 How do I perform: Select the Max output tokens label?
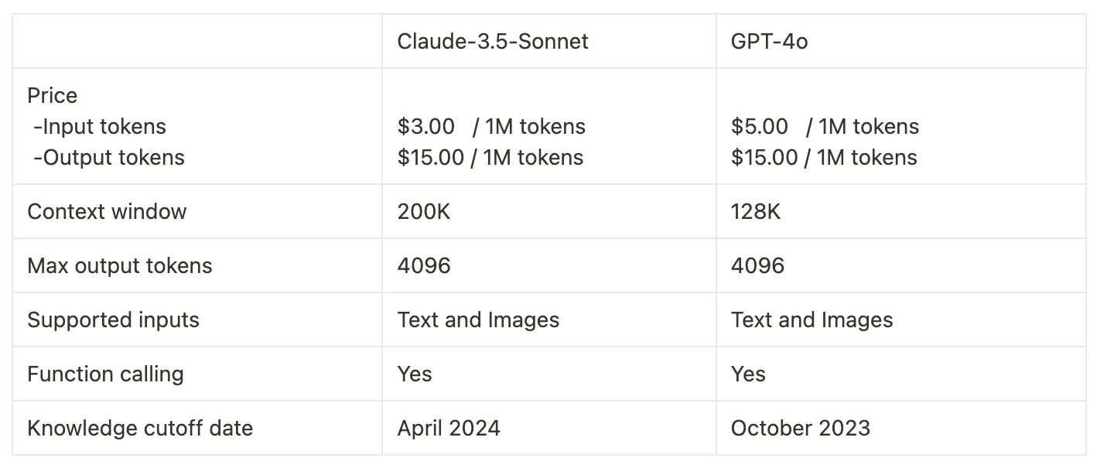(x=119, y=266)
